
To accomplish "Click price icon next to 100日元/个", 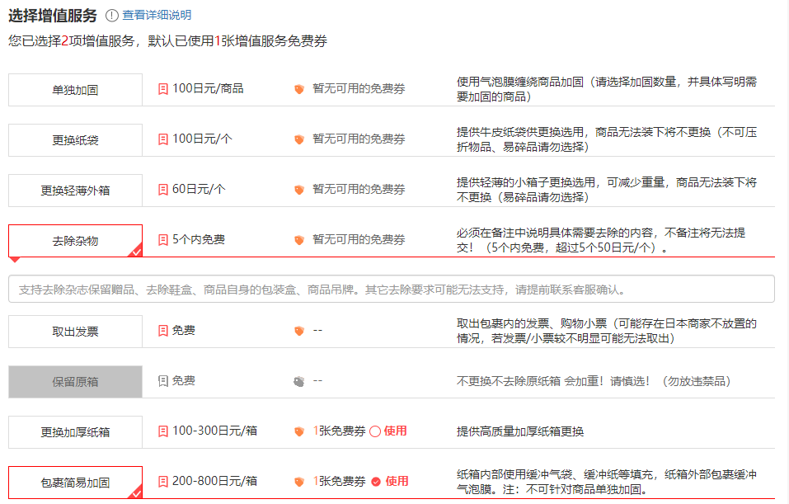I will tap(163, 139).
